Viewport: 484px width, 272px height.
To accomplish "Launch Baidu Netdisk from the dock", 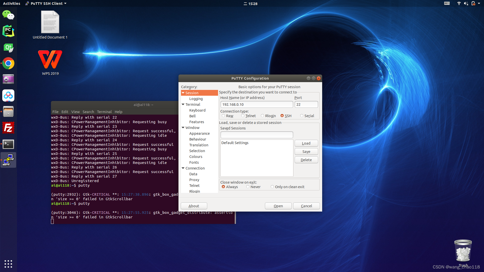I will 8,96.
